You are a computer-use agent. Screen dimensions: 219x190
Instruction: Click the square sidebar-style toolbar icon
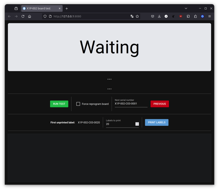click(188, 17)
